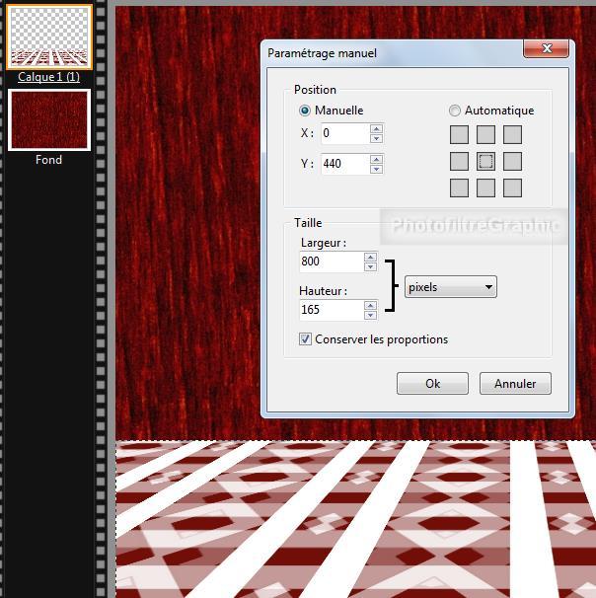Screen dimensions: 596x598
Task: Select the Fond layer thumbnail
Action: [x=49, y=119]
